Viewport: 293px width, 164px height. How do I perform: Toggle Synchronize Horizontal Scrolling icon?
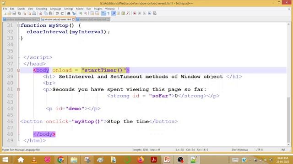click(x=97, y=13)
